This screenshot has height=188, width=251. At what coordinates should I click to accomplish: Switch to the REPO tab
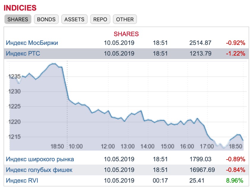click(x=100, y=19)
